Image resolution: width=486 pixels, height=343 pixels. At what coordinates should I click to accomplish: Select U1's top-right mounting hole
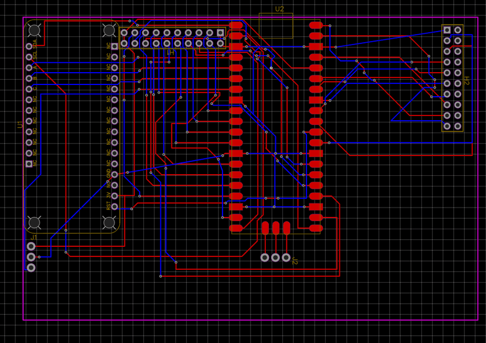(109, 30)
